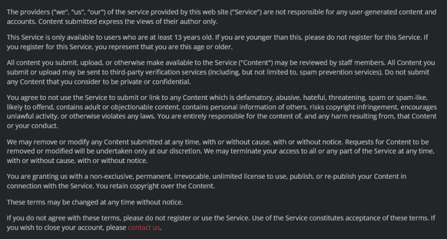The height and width of the screenshot is (239, 447).
Task: Click the paragraph on the 13-year age requirement
Action: [217, 42]
